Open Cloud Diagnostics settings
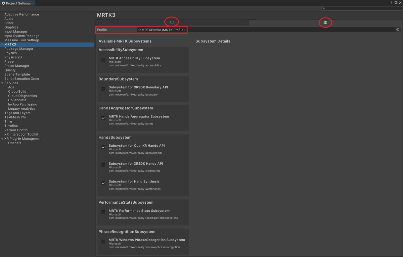 coord(23,96)
